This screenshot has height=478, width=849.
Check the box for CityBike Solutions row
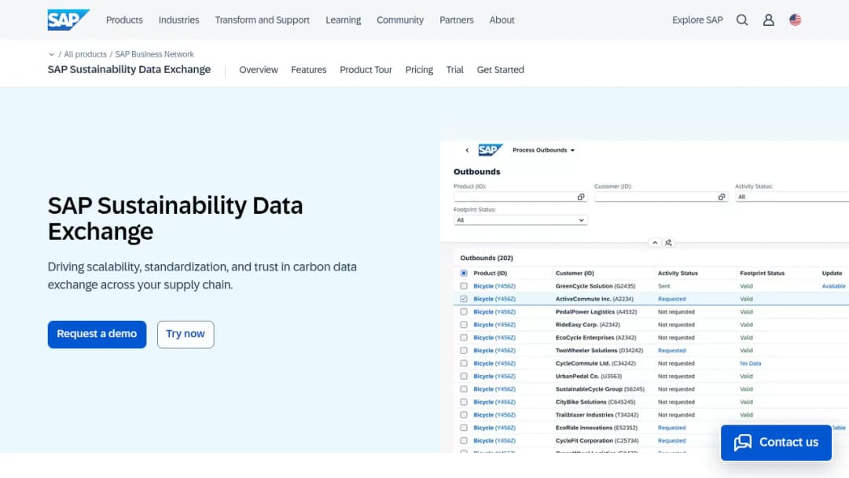point(464,403)
